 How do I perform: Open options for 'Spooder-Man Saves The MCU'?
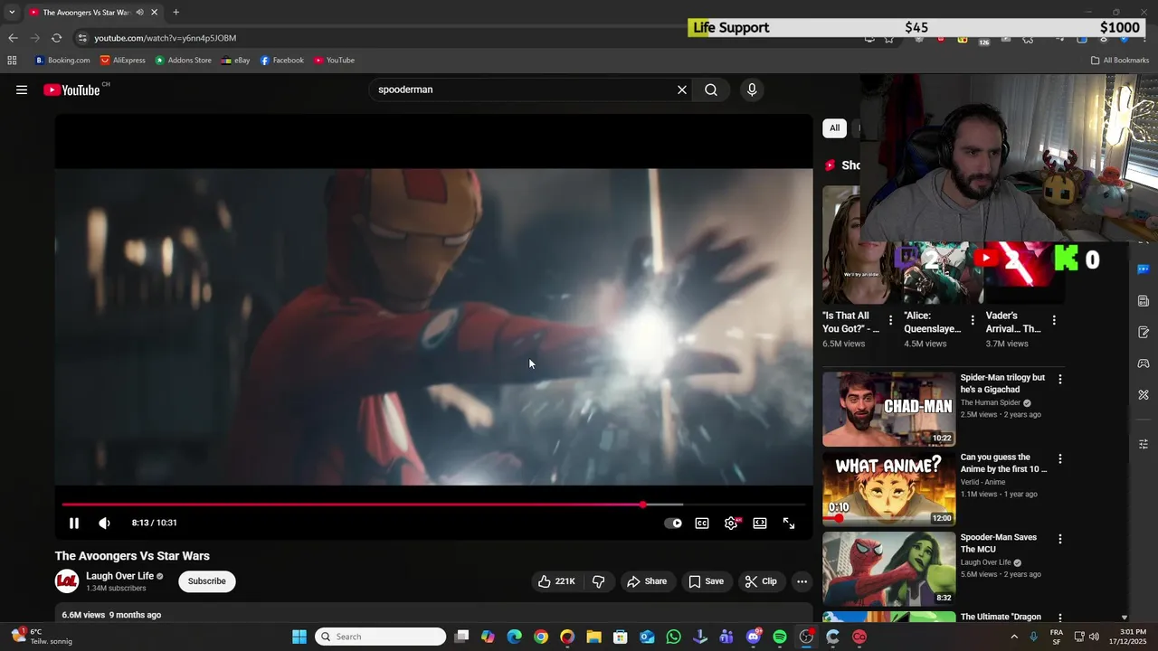(x=1060, y=539)
